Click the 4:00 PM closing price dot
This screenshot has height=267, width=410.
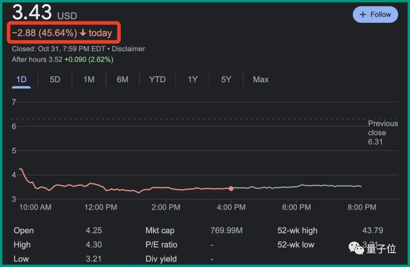coord(231,188)
